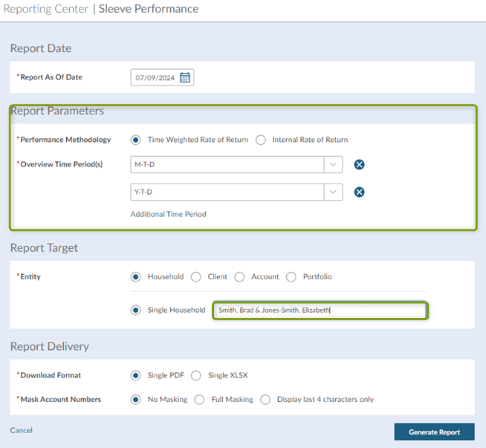Add an Additional Time Period
Viewport: 486px width, 448px height.
coord(168,214)
